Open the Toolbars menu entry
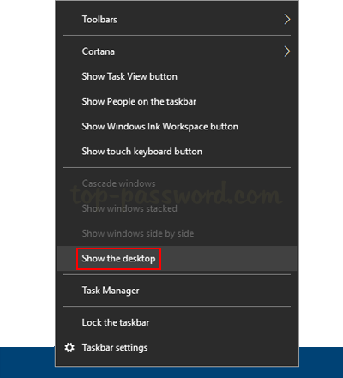Image resolution: width=343 pixels, height=378 pixels. click(x=177, y=20)
